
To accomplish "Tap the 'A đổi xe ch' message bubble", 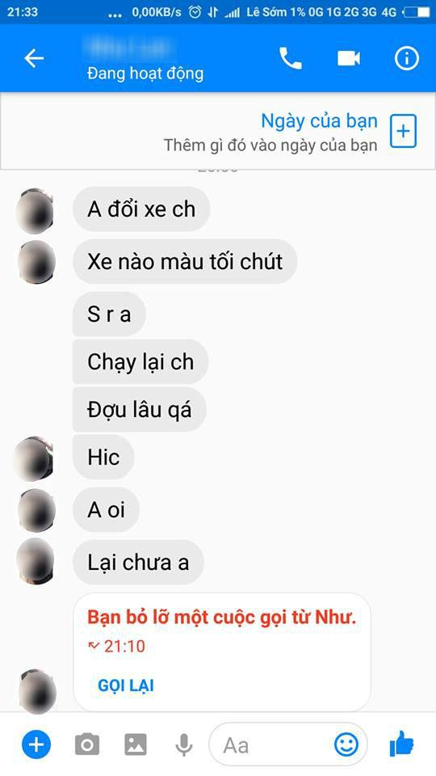I will pyautogui.click(x=141, y=209).
